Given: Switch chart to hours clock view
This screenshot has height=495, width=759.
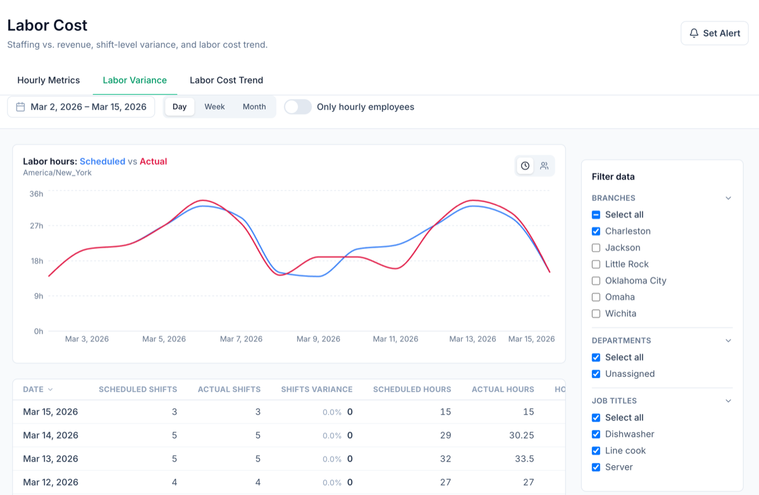Looking at the screenshot, I should (525, 166).
